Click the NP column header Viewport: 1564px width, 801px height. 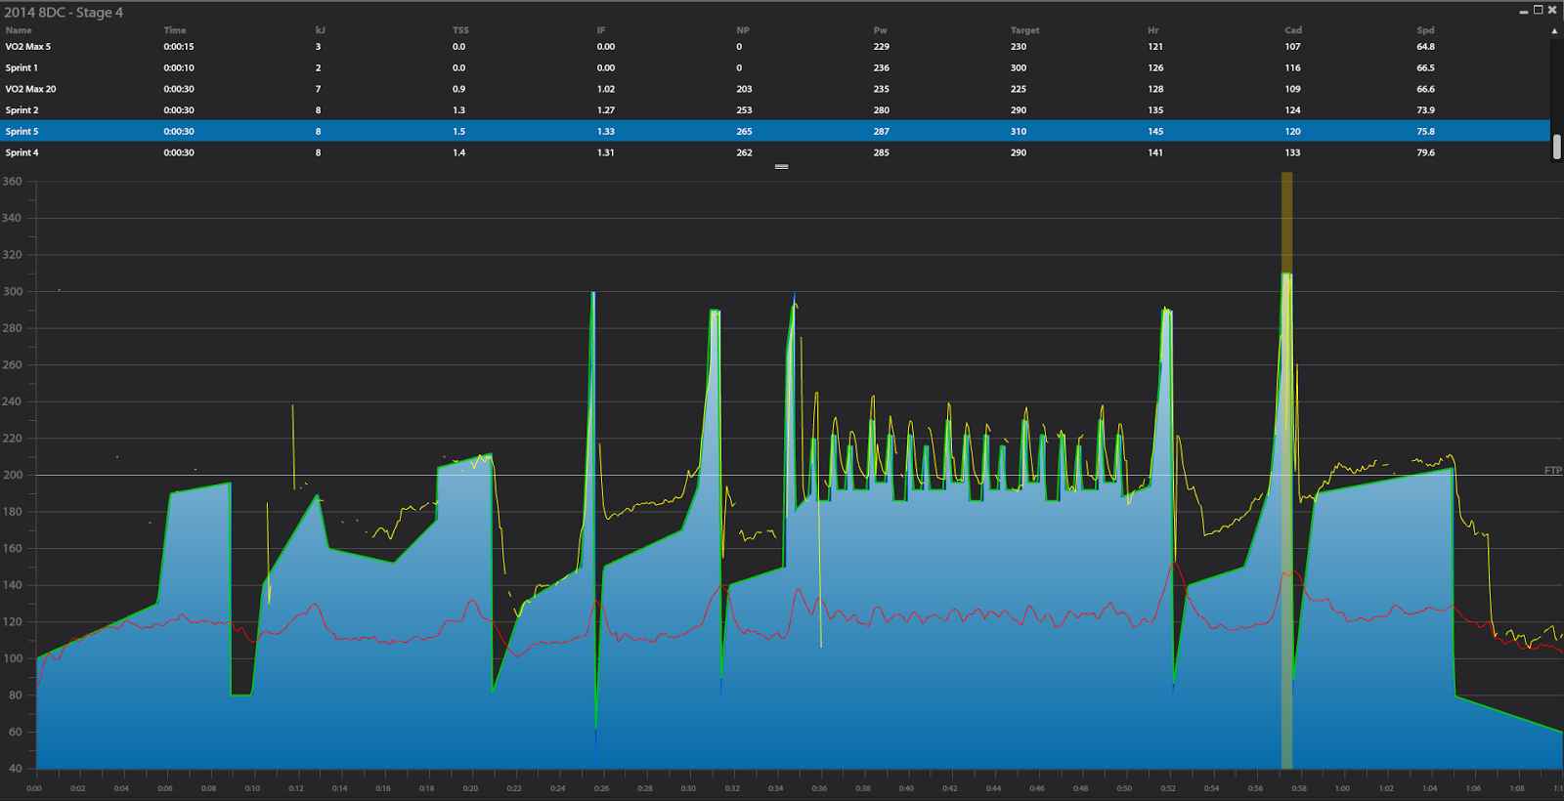tap(743, 30)
